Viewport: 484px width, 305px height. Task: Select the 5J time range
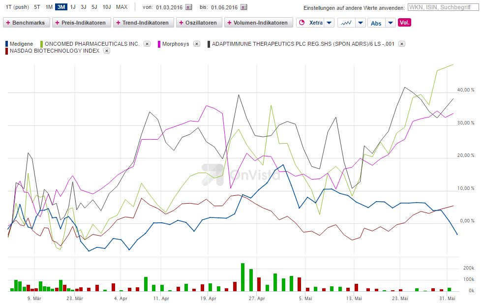click(x=94, y=7)
